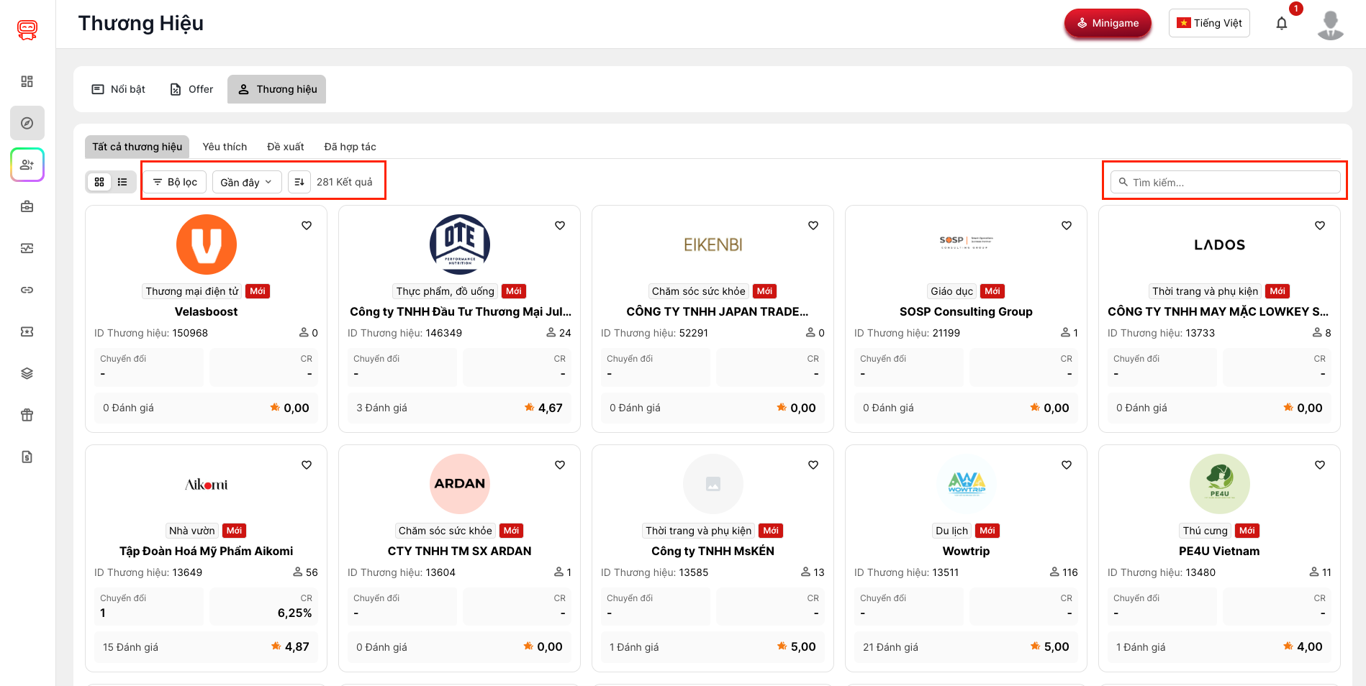Viewport: 1366px width, 686px height.
Task: Open CTY TNHH TM SX ARDAN title
Action: (x=460, y=551)
